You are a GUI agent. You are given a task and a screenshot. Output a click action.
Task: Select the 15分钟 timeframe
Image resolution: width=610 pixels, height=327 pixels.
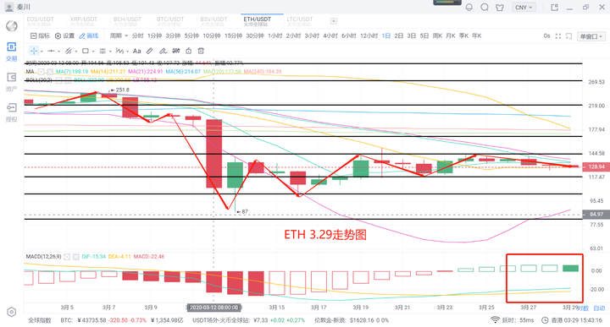click(x=234, y=35)
